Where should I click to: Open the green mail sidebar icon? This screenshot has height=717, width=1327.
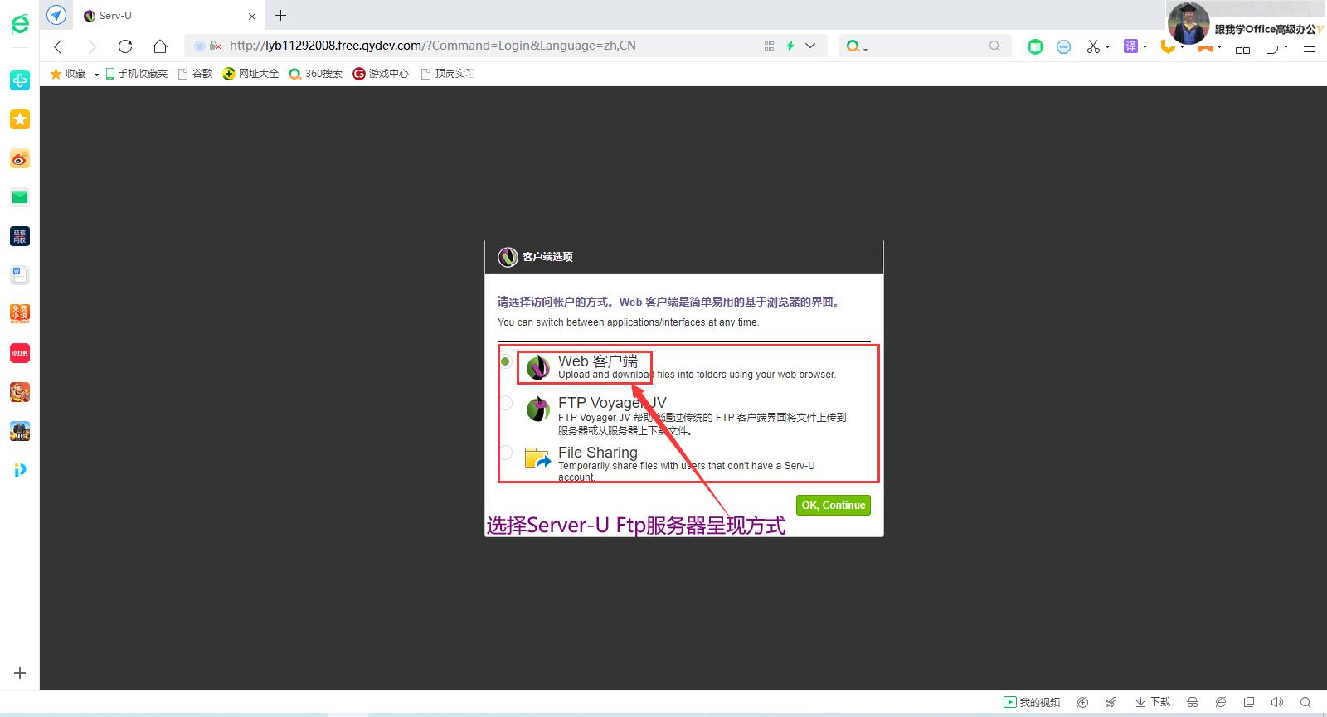20,197
